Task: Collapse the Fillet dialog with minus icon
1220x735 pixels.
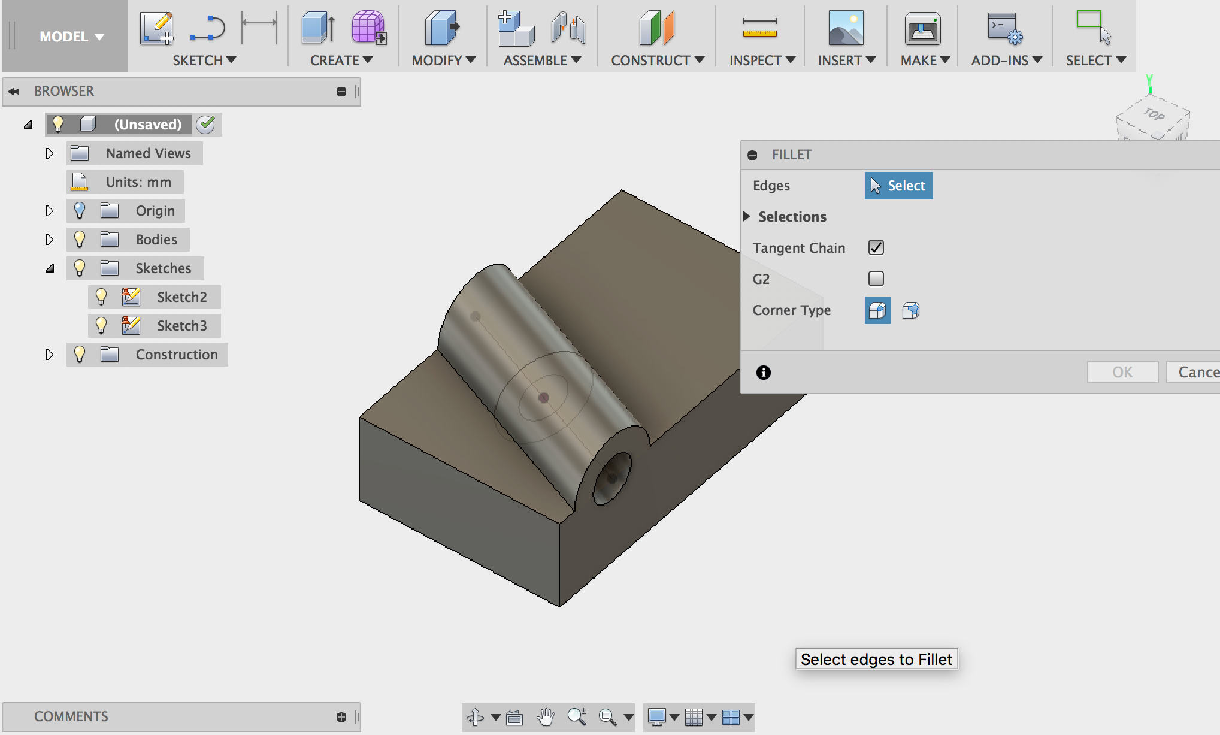Action: coord(752,155)
